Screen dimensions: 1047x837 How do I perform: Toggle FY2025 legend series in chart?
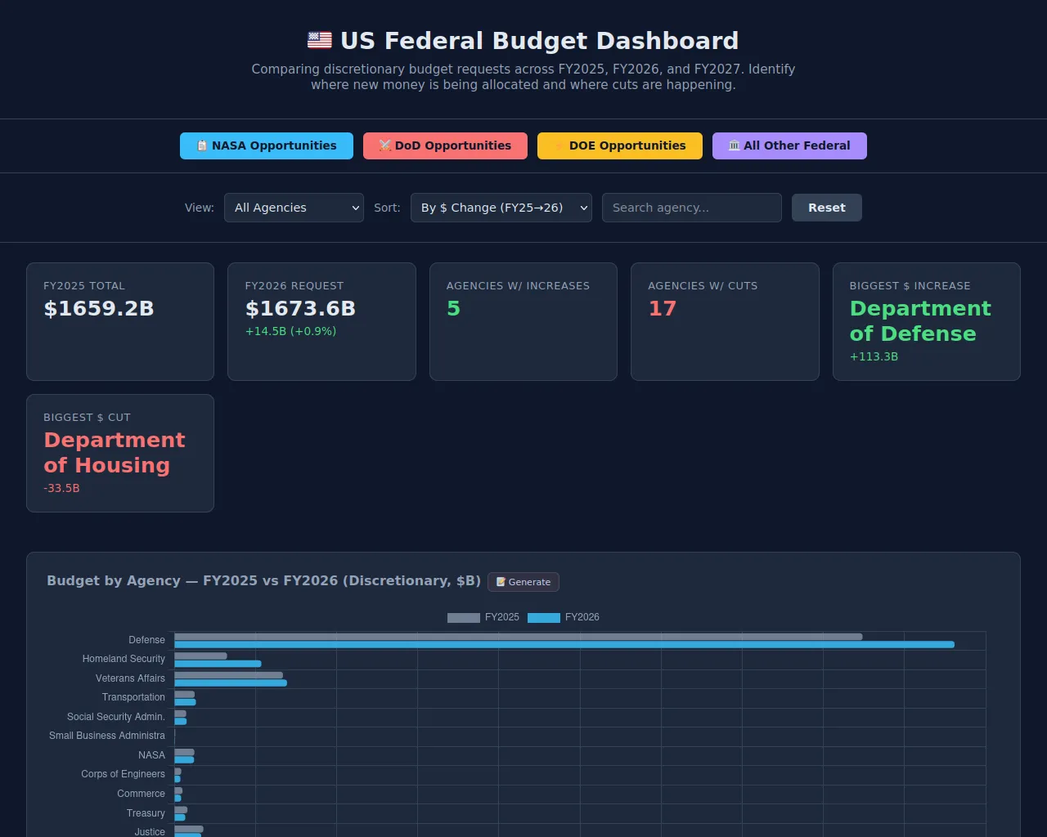(483, 617)
